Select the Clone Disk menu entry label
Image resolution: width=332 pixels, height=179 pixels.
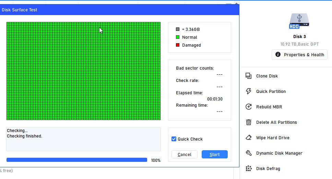267,76
